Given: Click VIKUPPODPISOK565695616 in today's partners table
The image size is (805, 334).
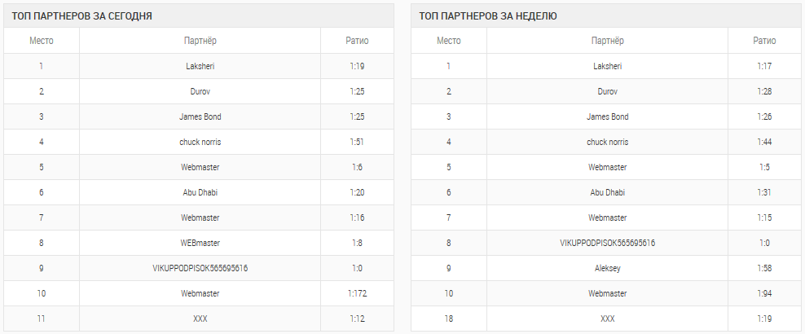Looking at the screenshot, I should pyautogui.click(x=200, y=268).
